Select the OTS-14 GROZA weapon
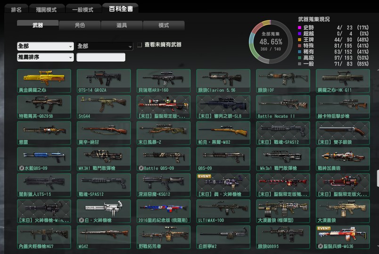The width and height of the screenshot is (379, 254). (104, 81)
